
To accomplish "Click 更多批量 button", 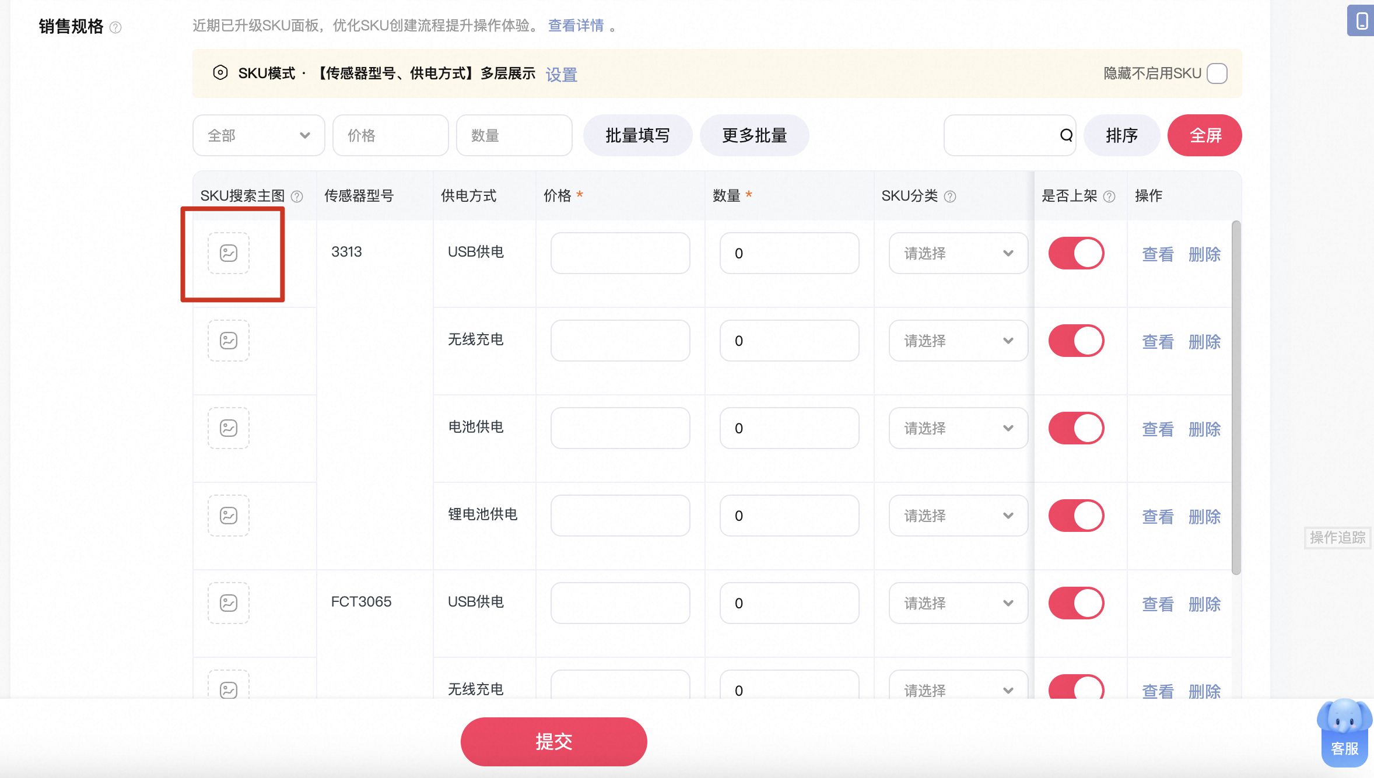I will pyautogui.click(x=754, y=135).
